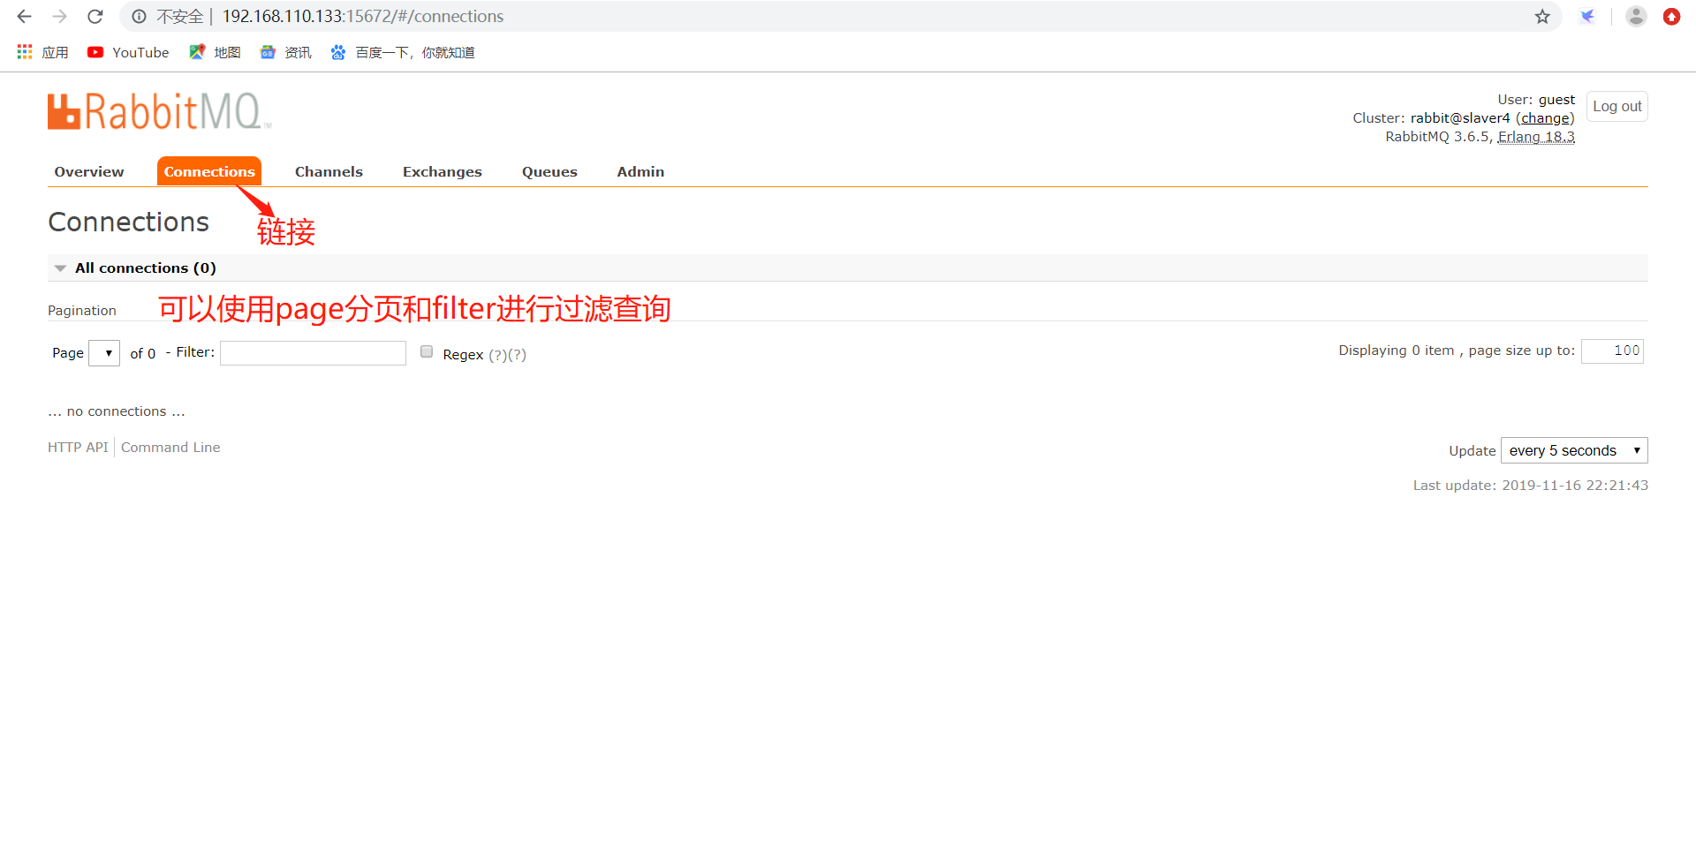Bookmark this page with the star icon
This screenshot has height=867, width=1696.
(1542, 16)
